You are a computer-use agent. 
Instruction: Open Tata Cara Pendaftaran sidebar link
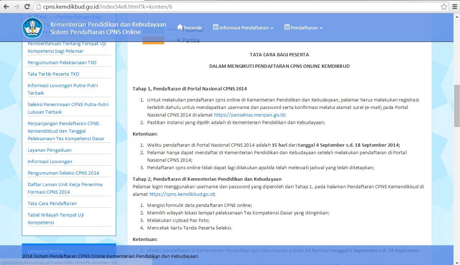(52, 203)
